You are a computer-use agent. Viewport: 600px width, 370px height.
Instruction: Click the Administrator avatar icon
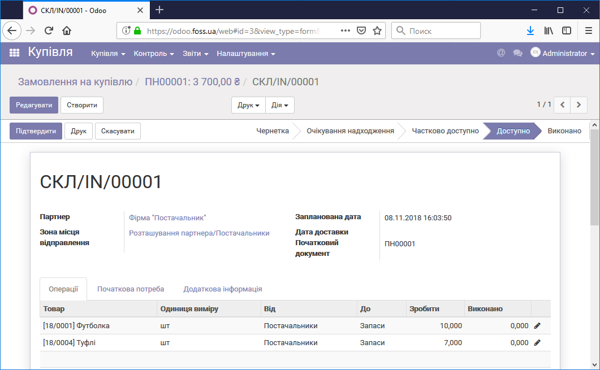pyautogui.click(x=536, y=52)
